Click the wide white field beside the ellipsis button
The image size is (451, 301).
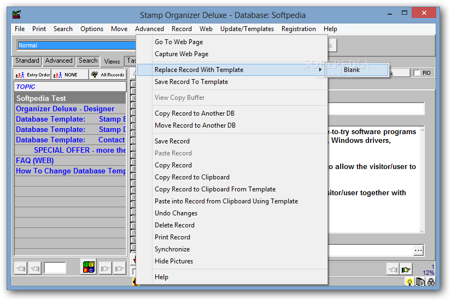pos(371,250)
